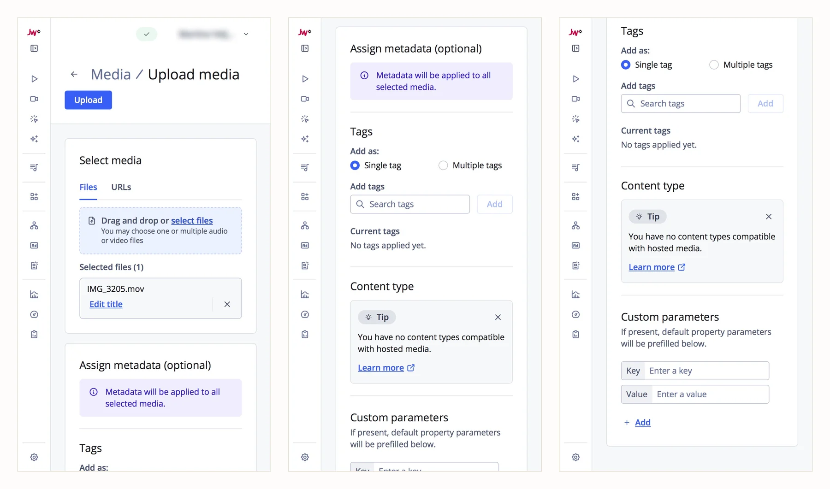Click the JW logo in the left panel

point(34,32)
